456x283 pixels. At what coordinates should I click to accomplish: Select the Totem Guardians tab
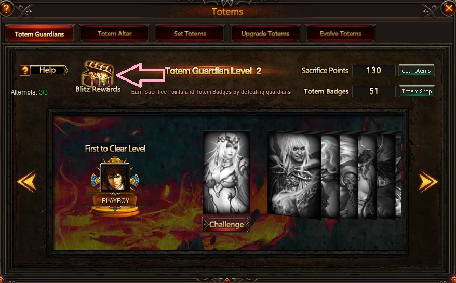(x=39, y=34)
